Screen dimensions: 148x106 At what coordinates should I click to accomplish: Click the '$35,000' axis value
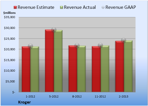pyautogui.click(x=10, y=17)
